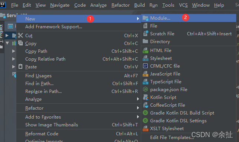This screenshot has width=239, height=142.
Task: Click the Module folder icon
Action: (145, 18)
